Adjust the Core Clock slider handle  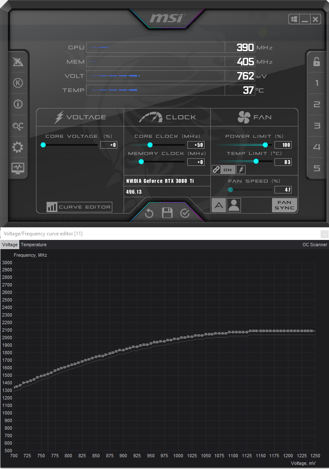[150, 145]
